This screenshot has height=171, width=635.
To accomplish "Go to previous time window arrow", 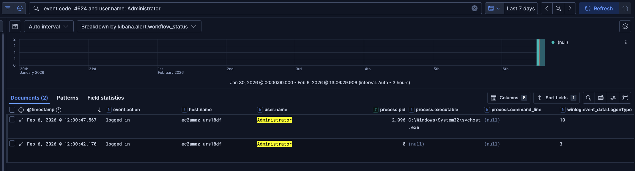I will [x=547, y=8].
